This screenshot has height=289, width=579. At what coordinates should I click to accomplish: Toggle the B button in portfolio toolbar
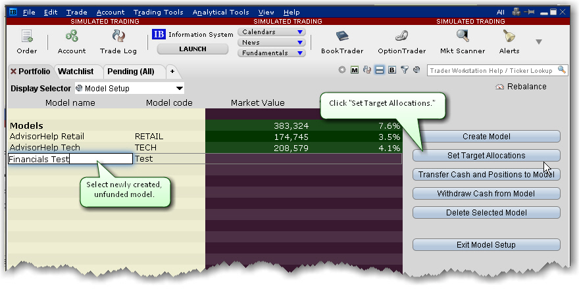[x=392, y=70]
